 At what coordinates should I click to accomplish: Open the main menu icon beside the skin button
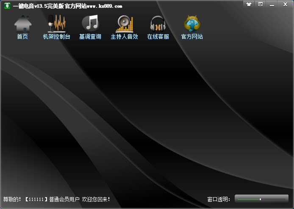(261, 4)
